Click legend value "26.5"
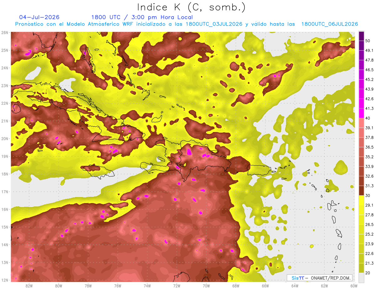Viewport: 376px width, 290px height. pos(369,225)
